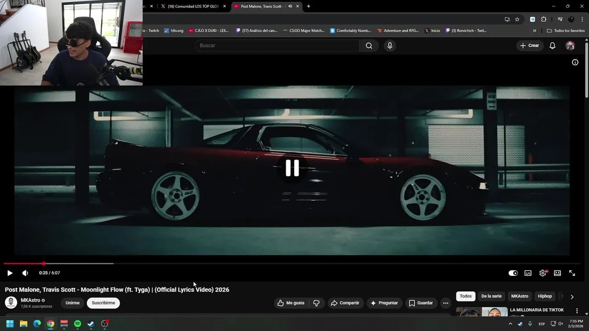Open the CS:GO Major Match bookmark
Screen dimensions: 589x331
coord(304,31)
